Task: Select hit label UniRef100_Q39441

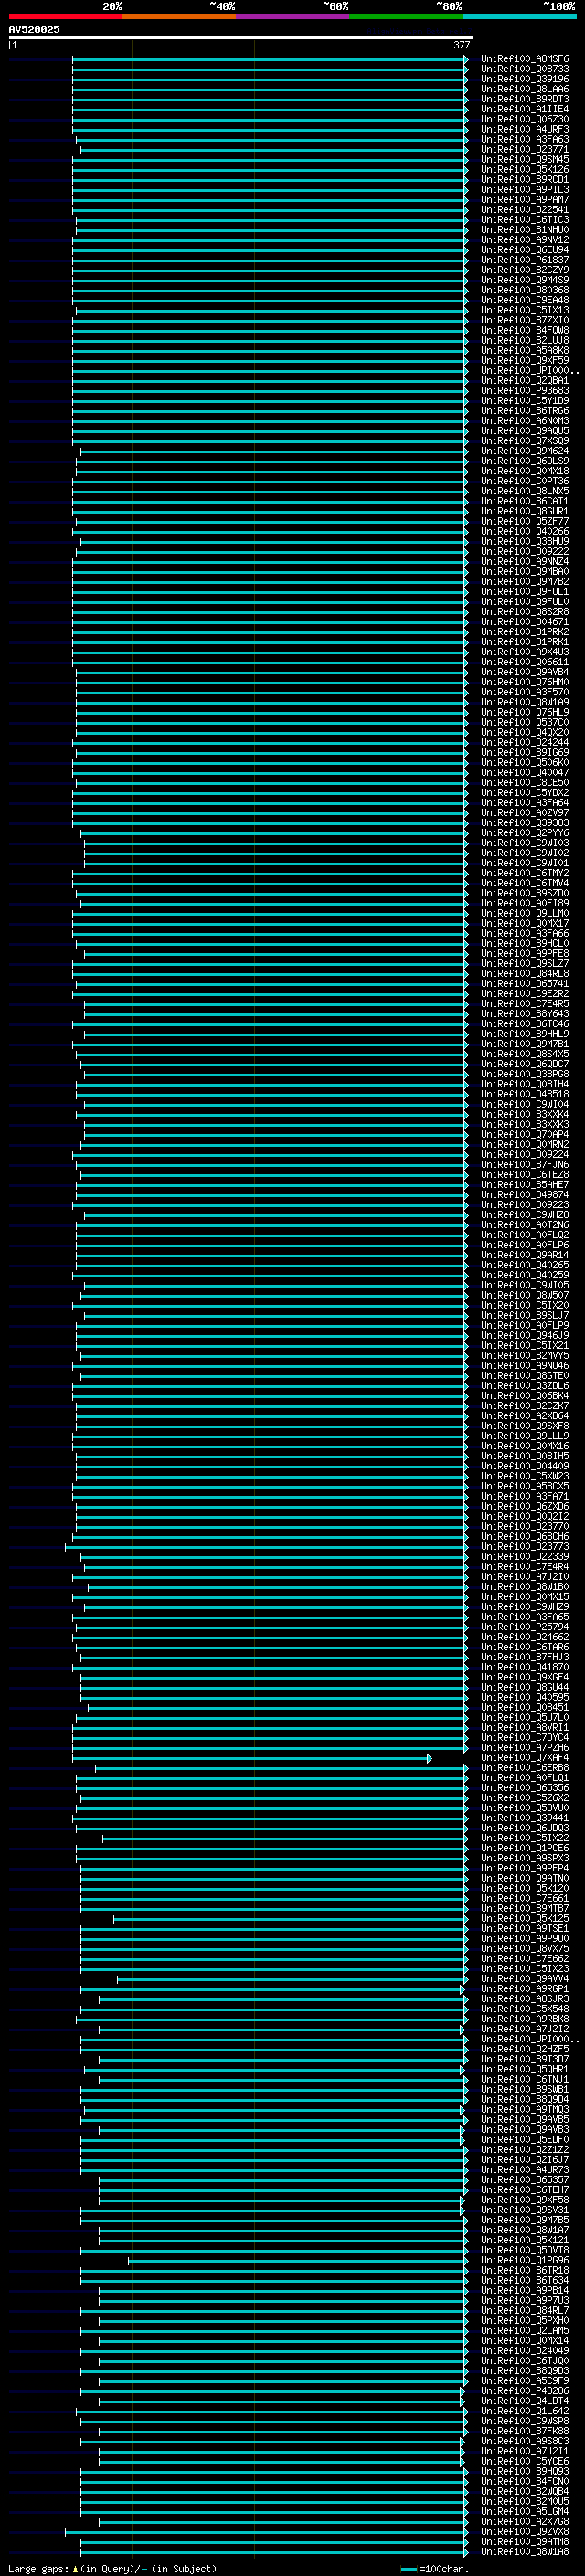Action: (525, 1818)
